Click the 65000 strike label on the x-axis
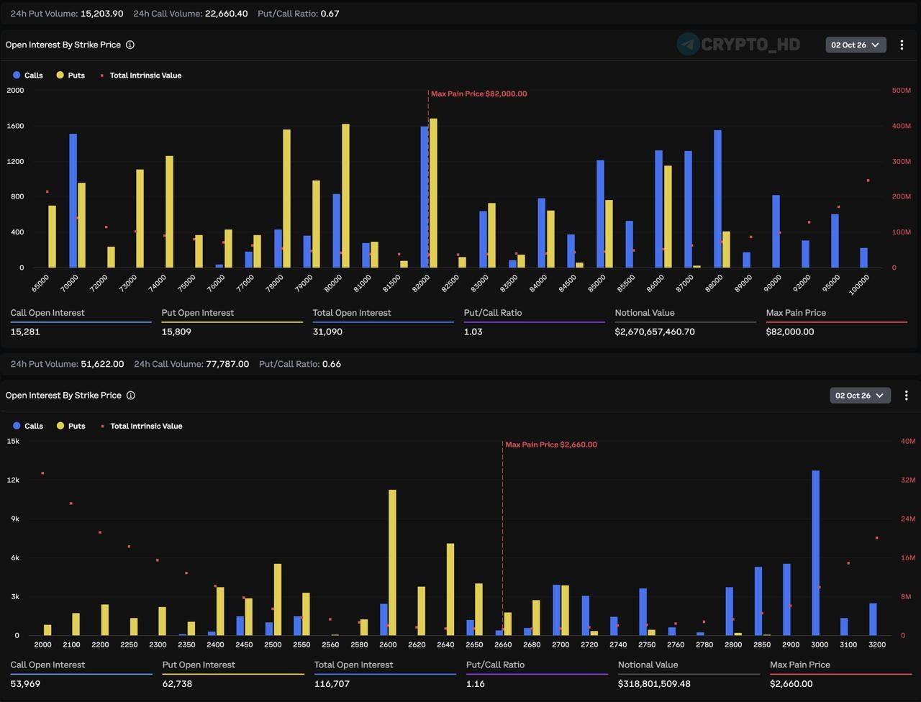The image size is (921, 702). coord(41,283)
